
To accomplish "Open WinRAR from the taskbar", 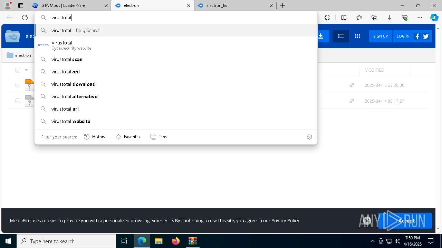I will pos(192,241).
